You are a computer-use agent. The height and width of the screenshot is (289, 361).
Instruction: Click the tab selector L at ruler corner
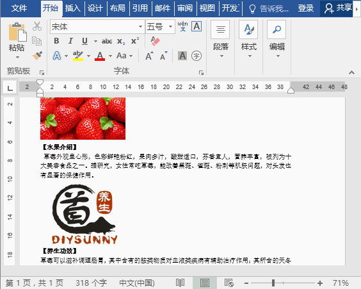coord(10,88)
